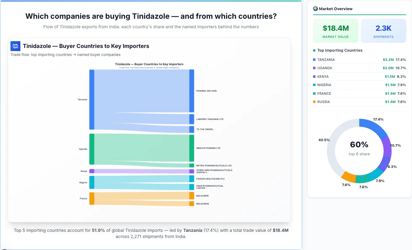Click the blue book icon beside the chart title
Viewport: 412px width, 250px height.
[x=15, y=46]
